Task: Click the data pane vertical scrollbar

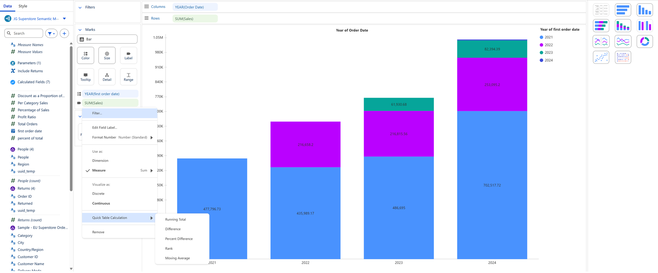Action: coord(71,118)
